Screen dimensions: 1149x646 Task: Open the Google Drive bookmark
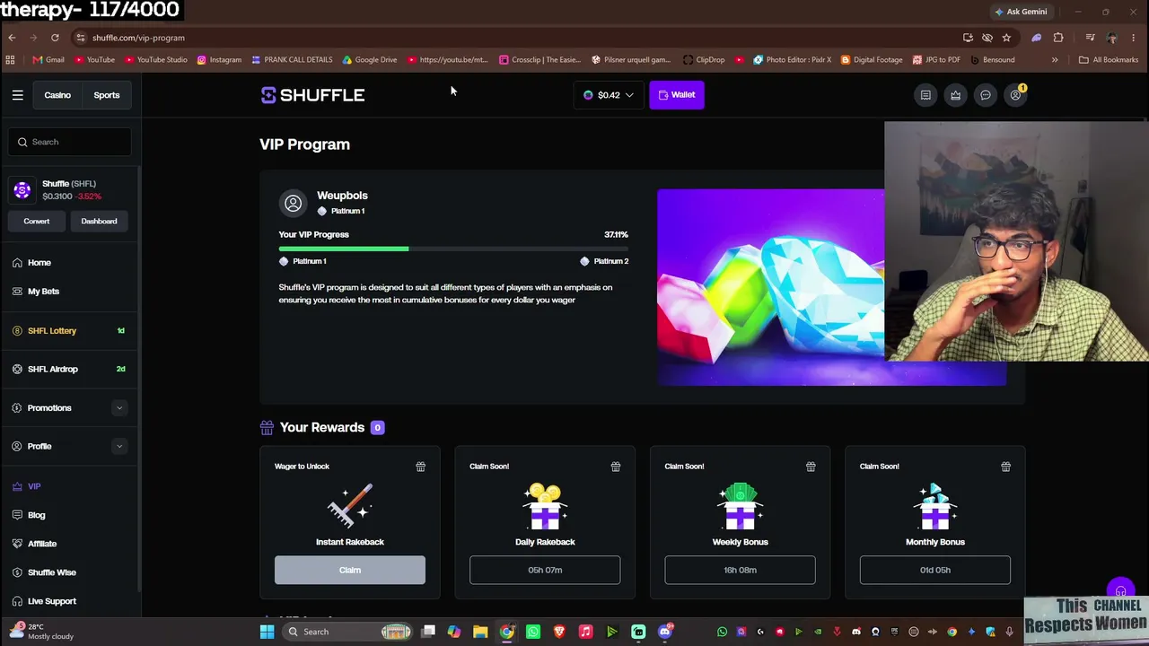coord(370,60)
